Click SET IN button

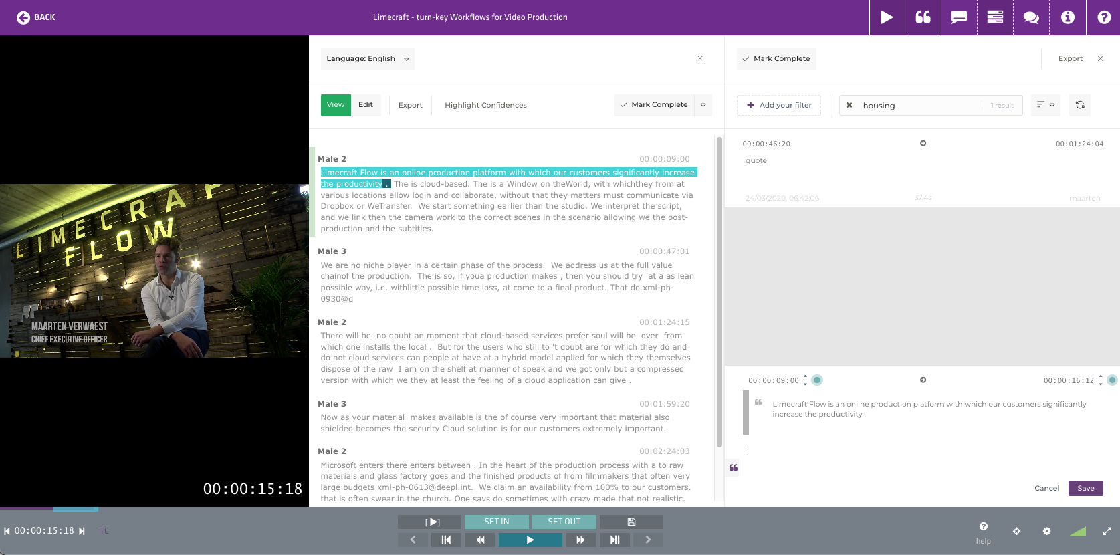click(x=497, y=522)
